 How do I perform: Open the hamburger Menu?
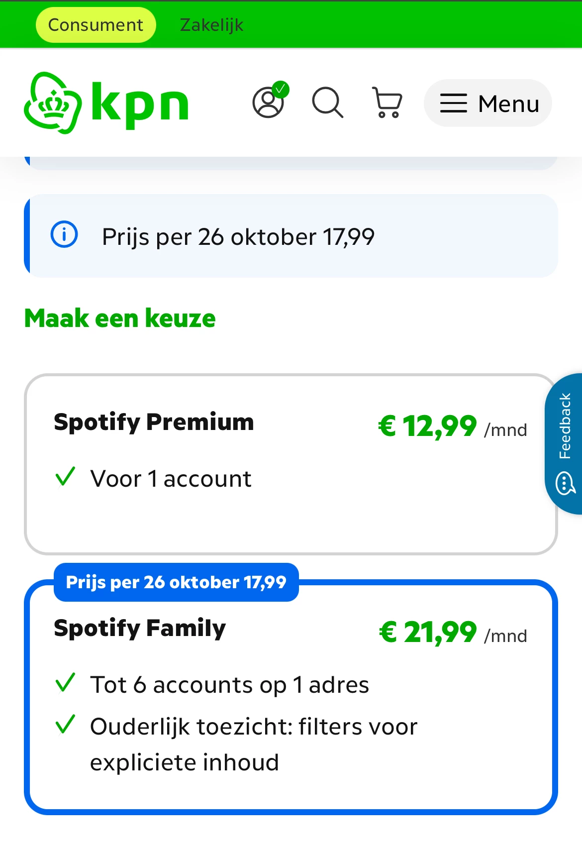[x=488, y=104]
